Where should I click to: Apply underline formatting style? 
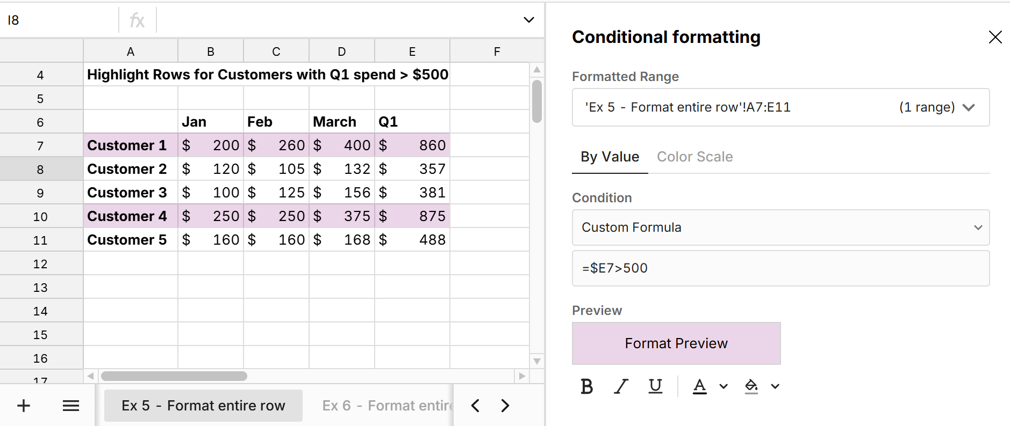click(655, 386)
